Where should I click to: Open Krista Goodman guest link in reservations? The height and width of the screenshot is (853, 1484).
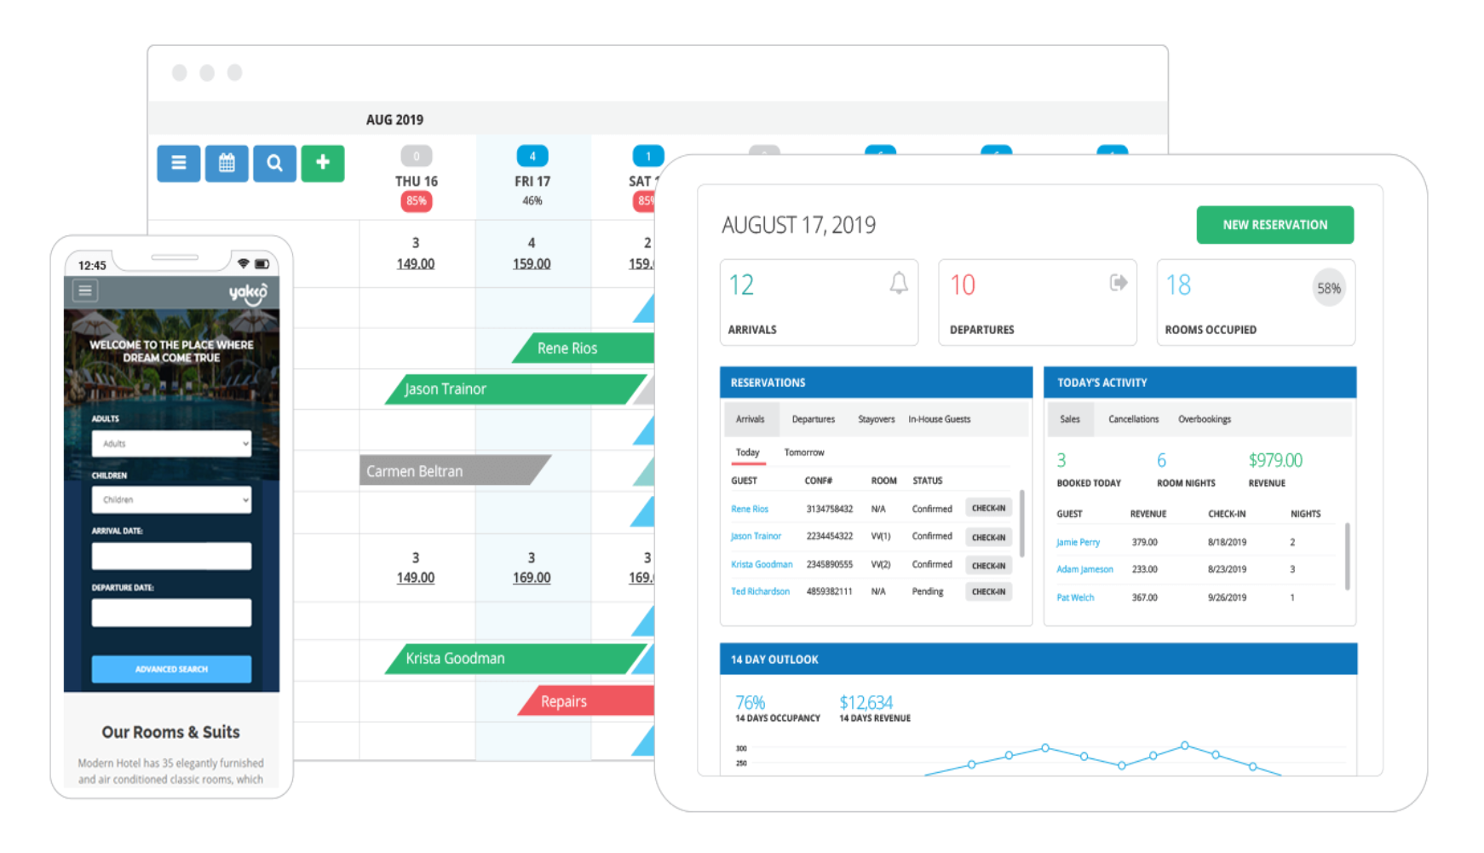click(x=762, y=564)
